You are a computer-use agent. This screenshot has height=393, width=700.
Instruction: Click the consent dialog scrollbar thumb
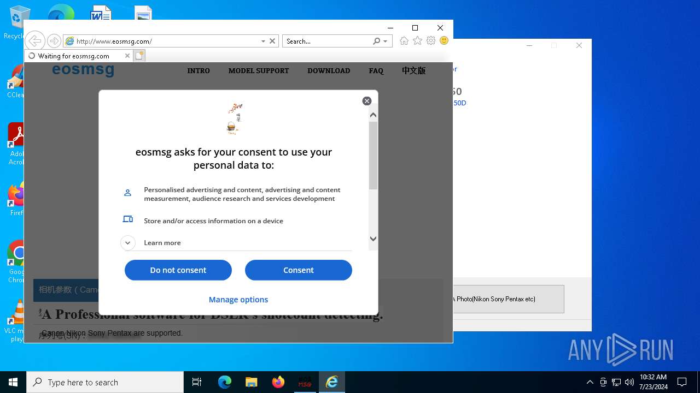pos(374,156)
